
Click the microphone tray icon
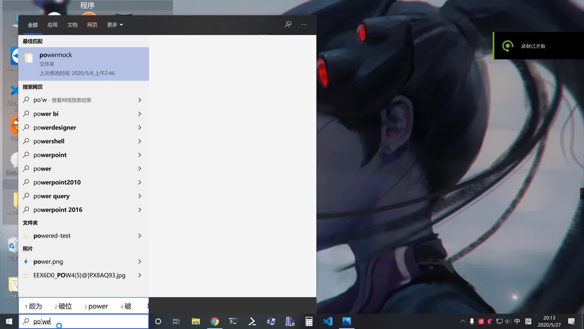pos(472,321)
